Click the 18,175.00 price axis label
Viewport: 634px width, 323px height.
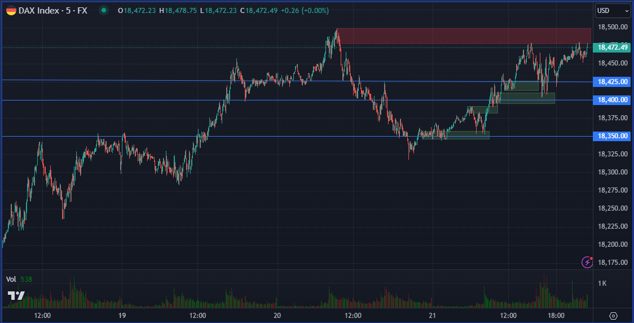(613, 262)
